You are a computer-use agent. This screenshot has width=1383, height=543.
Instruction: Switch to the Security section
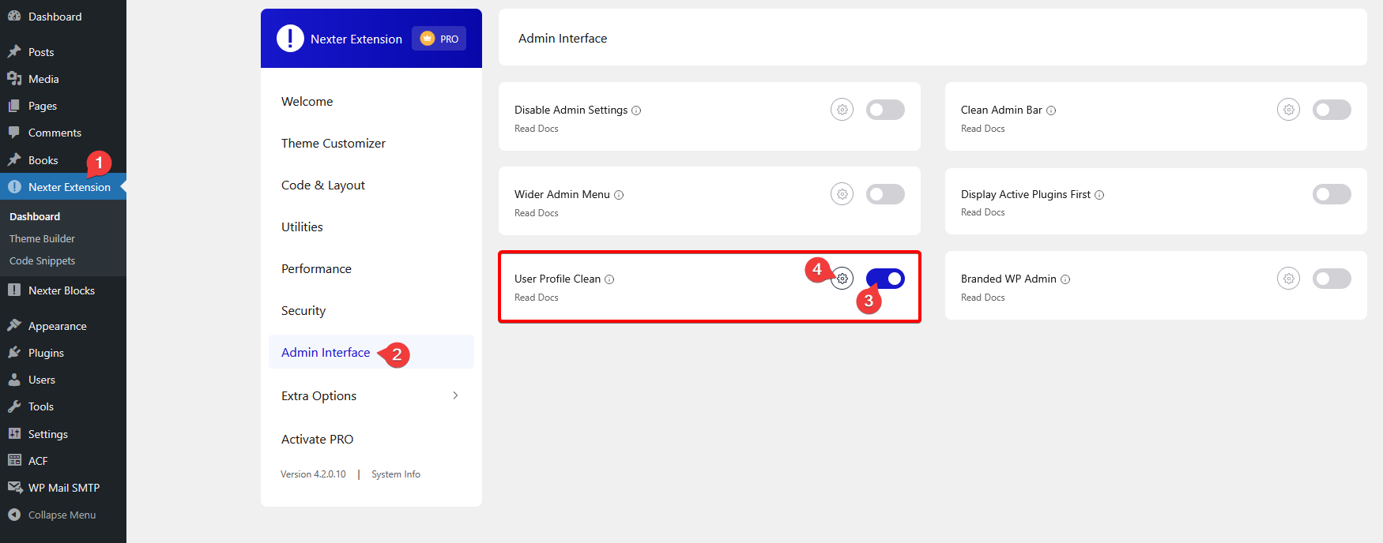[303, 310]
